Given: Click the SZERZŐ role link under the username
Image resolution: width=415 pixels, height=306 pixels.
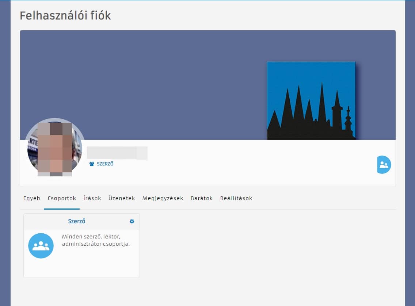Looking at the screenshot, I should pyautogui.click(x=105, y=164).
